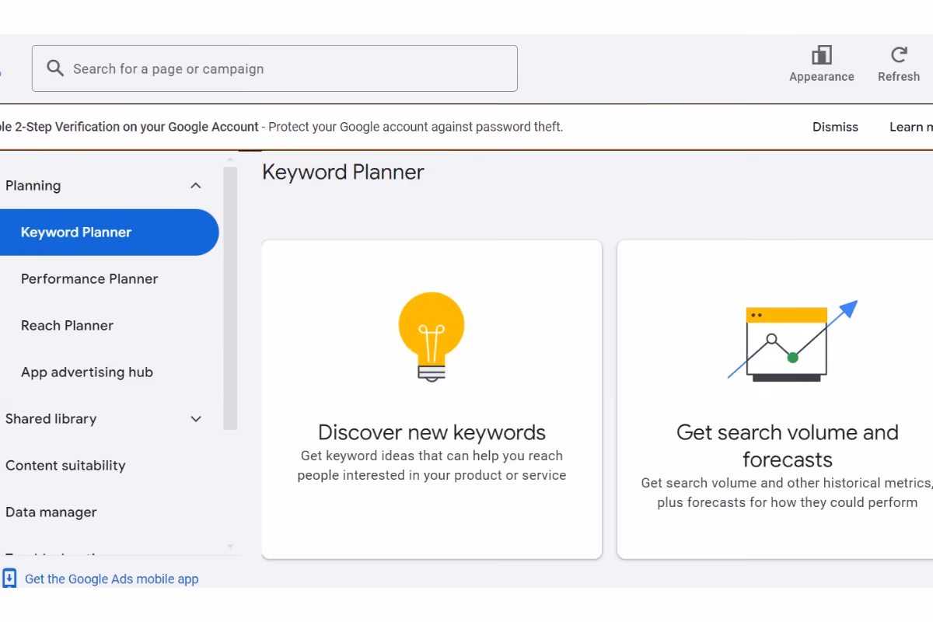Click 'Protect your Google account' banner text
933x622 pixels.
[x=416, y=127]
